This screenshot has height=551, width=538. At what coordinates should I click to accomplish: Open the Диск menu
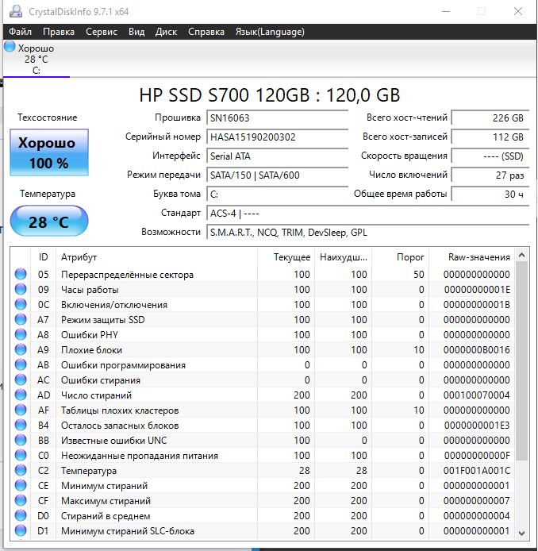click(166, 32)
